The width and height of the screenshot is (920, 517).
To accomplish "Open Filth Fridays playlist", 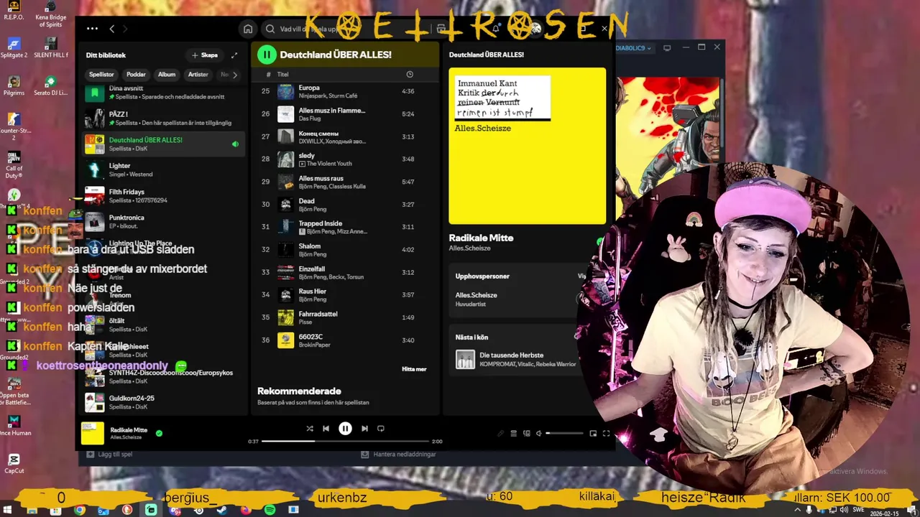I will point(164,195).
